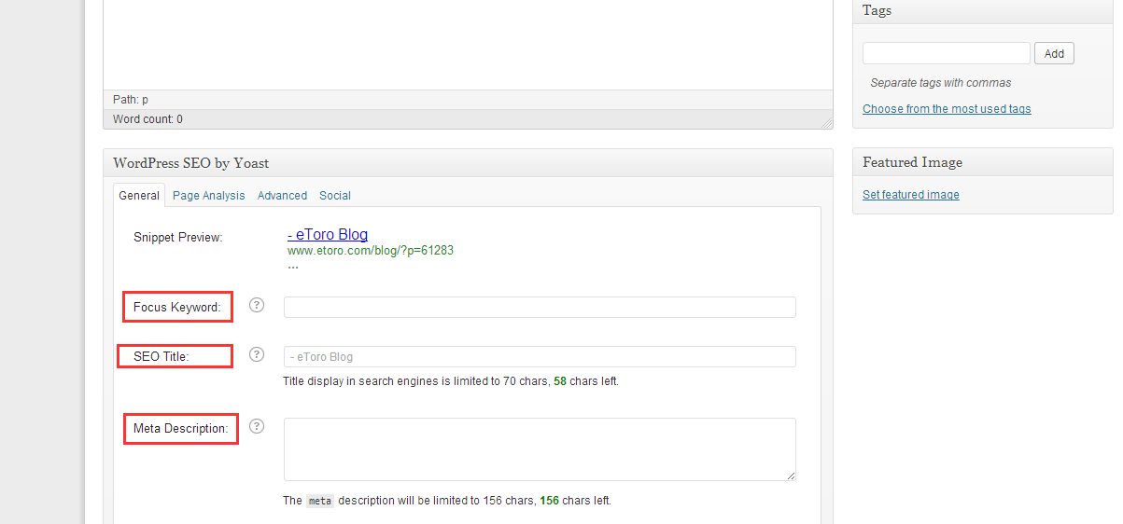This screenshot has width=1123, height=524.
Task: Open help icon for Focus Keyword
Action: point(258,305)
